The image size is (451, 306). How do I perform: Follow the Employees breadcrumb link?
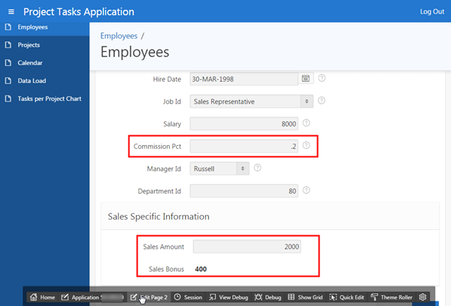(x=119, y=36)
